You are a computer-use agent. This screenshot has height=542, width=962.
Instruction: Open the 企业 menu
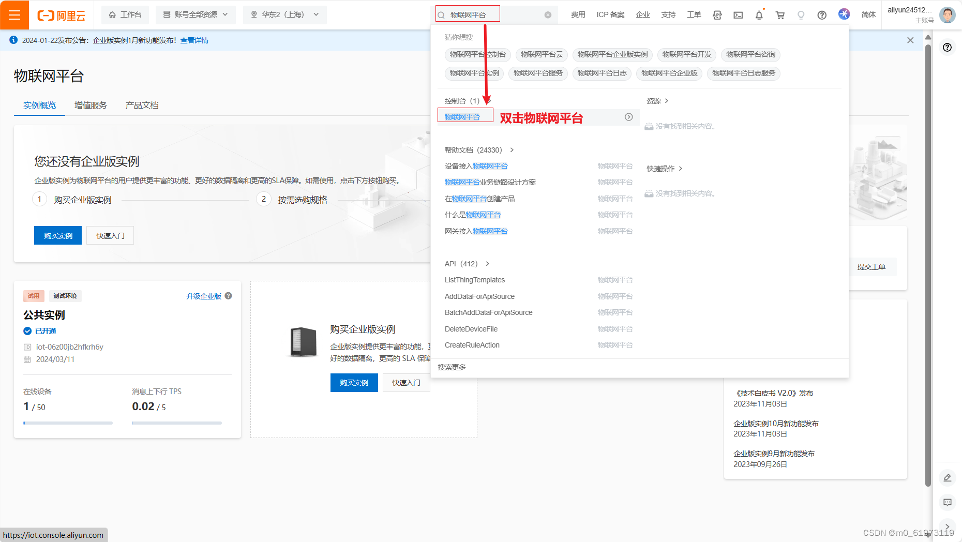pyautogui.click(x=643, y=14)
